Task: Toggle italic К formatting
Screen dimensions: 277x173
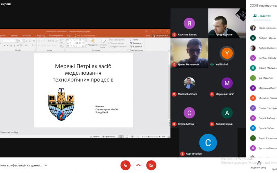Action: point(8,46)
